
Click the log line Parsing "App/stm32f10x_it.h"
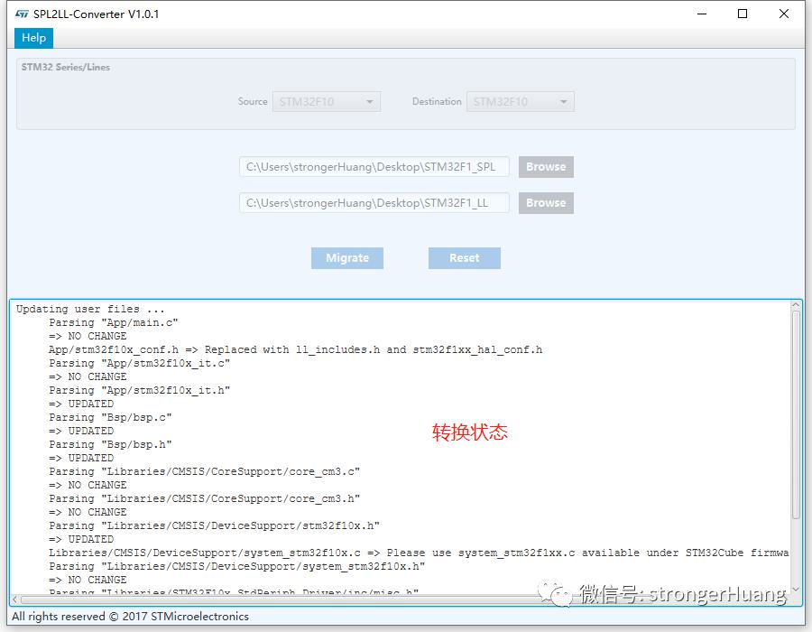(x=139, y=390)
